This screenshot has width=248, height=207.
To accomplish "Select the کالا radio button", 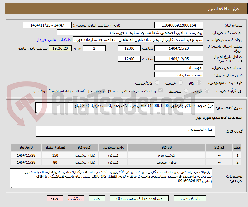I will [199, 82].
